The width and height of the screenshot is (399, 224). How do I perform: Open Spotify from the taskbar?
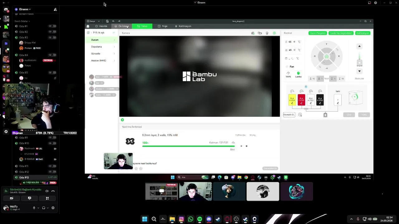(x=199, y=219)
